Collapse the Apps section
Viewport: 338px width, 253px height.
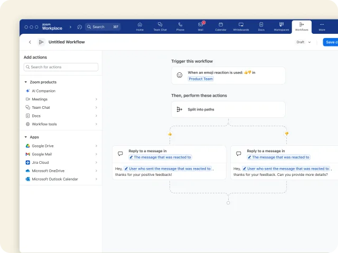(25, 137)
